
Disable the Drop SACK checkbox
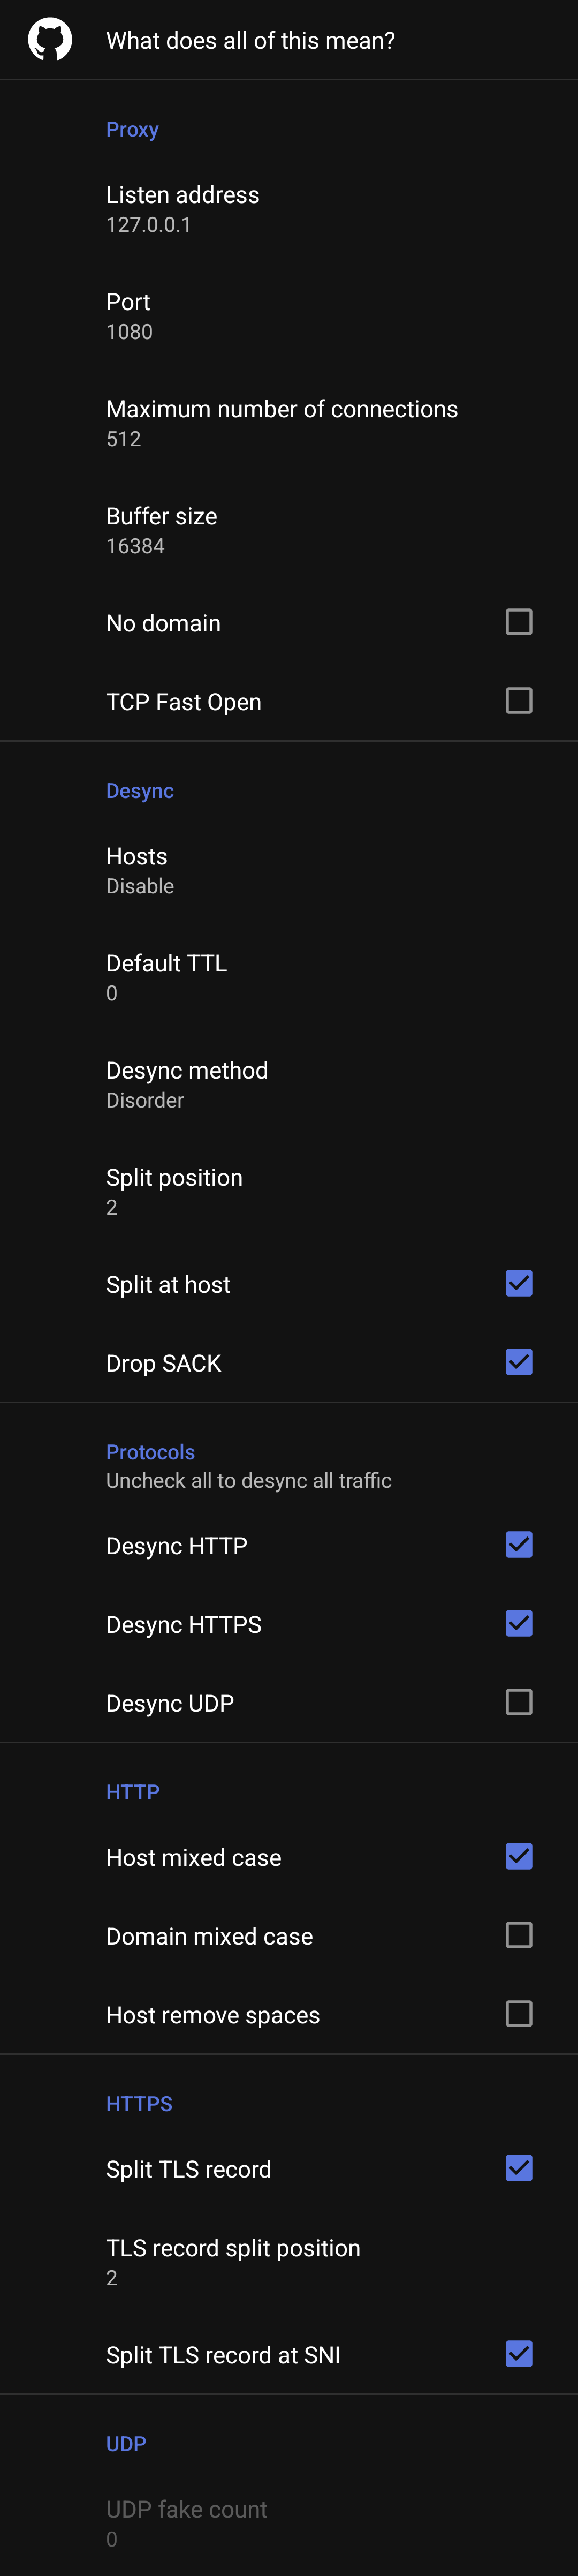tap(518, 1362)
